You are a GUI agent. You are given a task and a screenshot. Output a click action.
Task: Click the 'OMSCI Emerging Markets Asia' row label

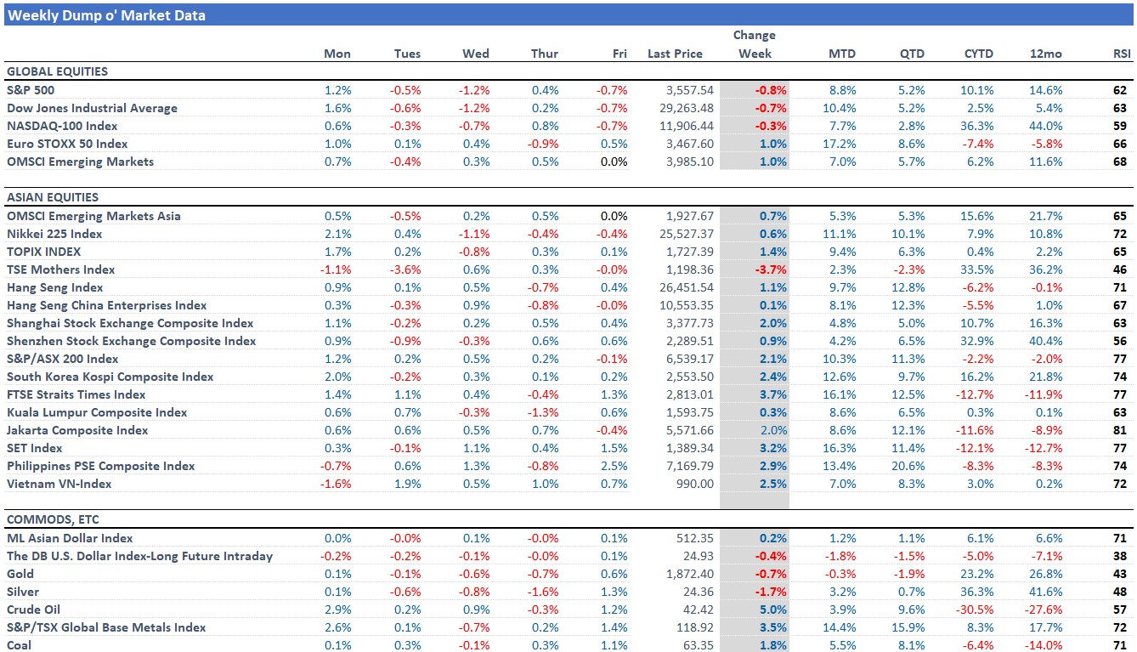pos(93,216)
